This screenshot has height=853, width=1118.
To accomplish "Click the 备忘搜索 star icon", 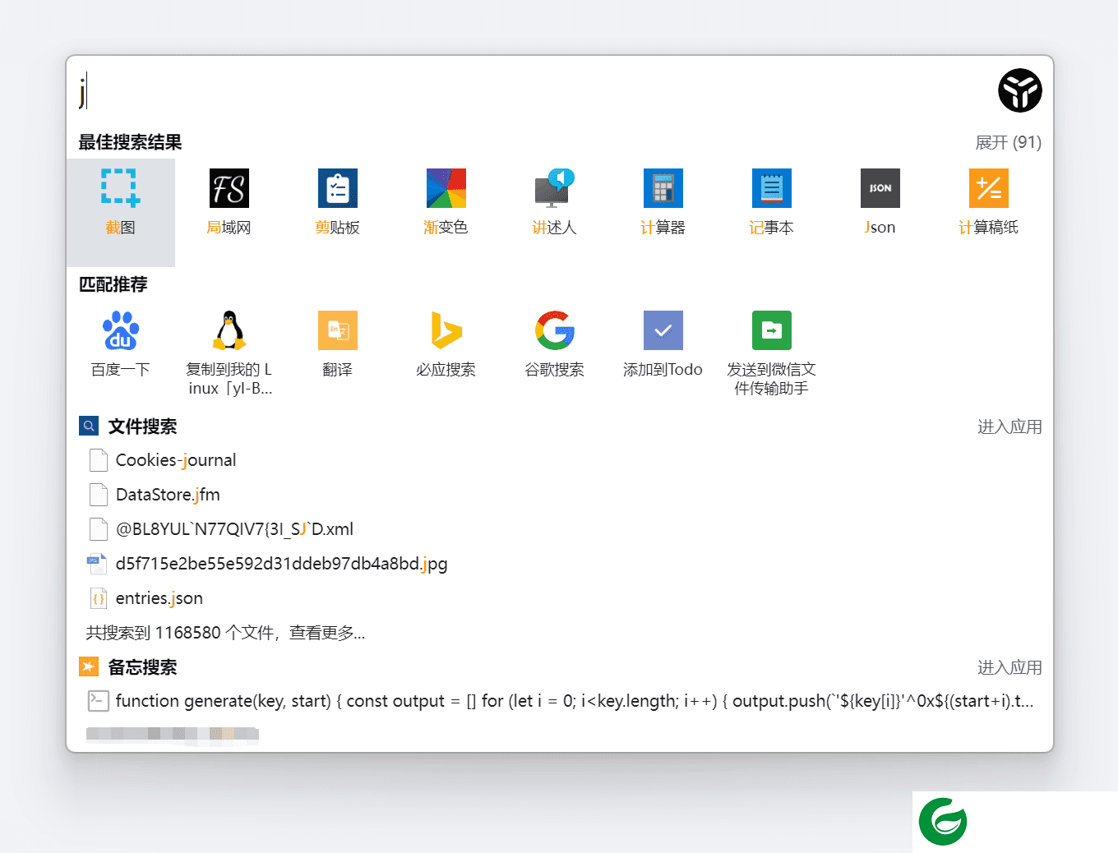I will 89,666.
